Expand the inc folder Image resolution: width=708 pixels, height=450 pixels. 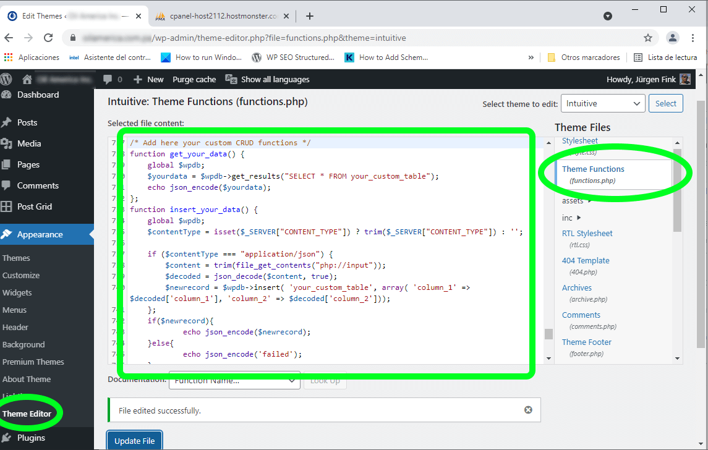click(x=571, y=218)
